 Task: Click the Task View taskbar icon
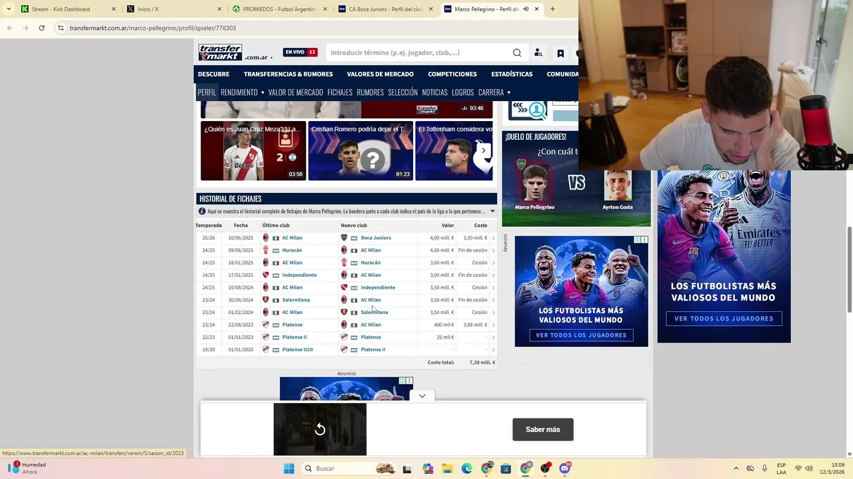tap(407, 469)
